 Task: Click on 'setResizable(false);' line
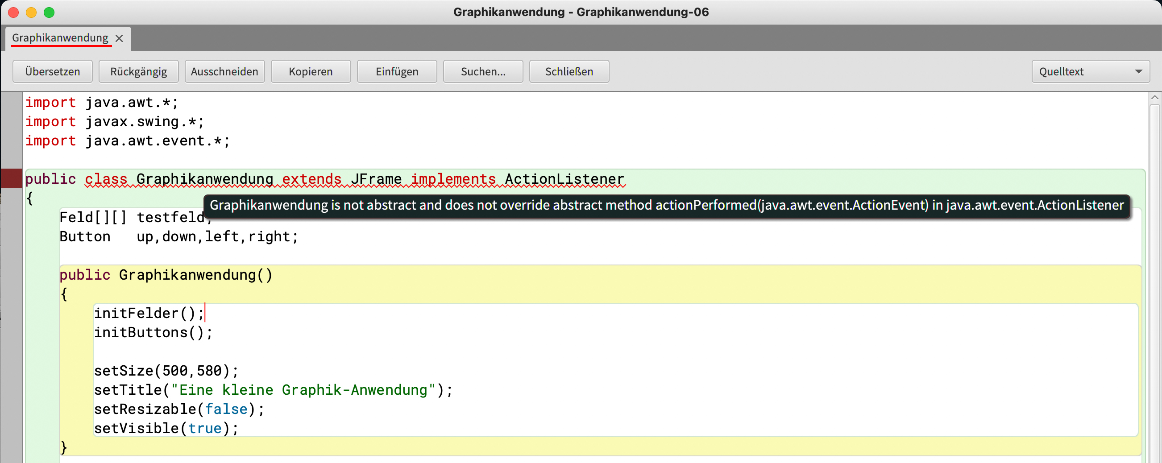point(179,409)
